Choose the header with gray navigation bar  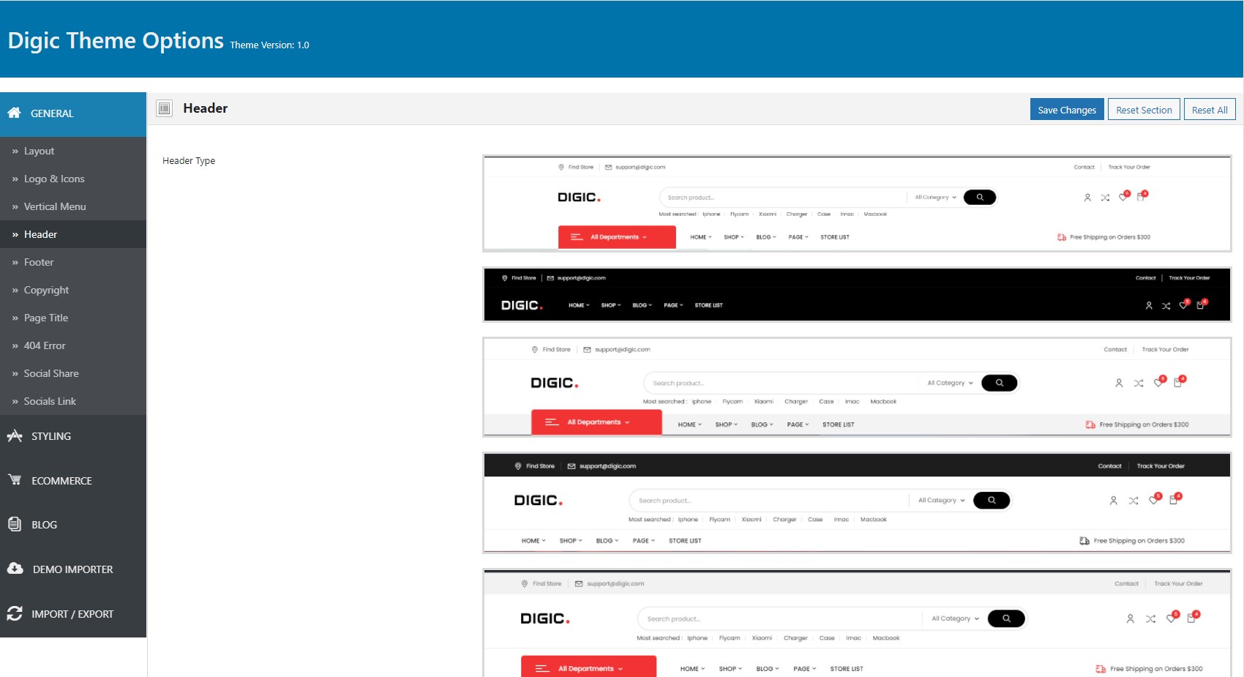(x=857, y=387)
